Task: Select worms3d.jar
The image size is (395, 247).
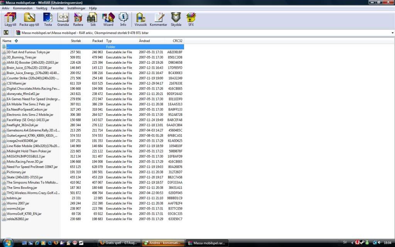Action: click(16, 208)
